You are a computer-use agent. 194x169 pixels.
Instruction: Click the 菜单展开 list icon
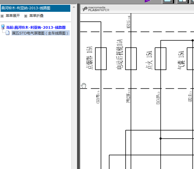pyautogui.click(x=2, y=16)
